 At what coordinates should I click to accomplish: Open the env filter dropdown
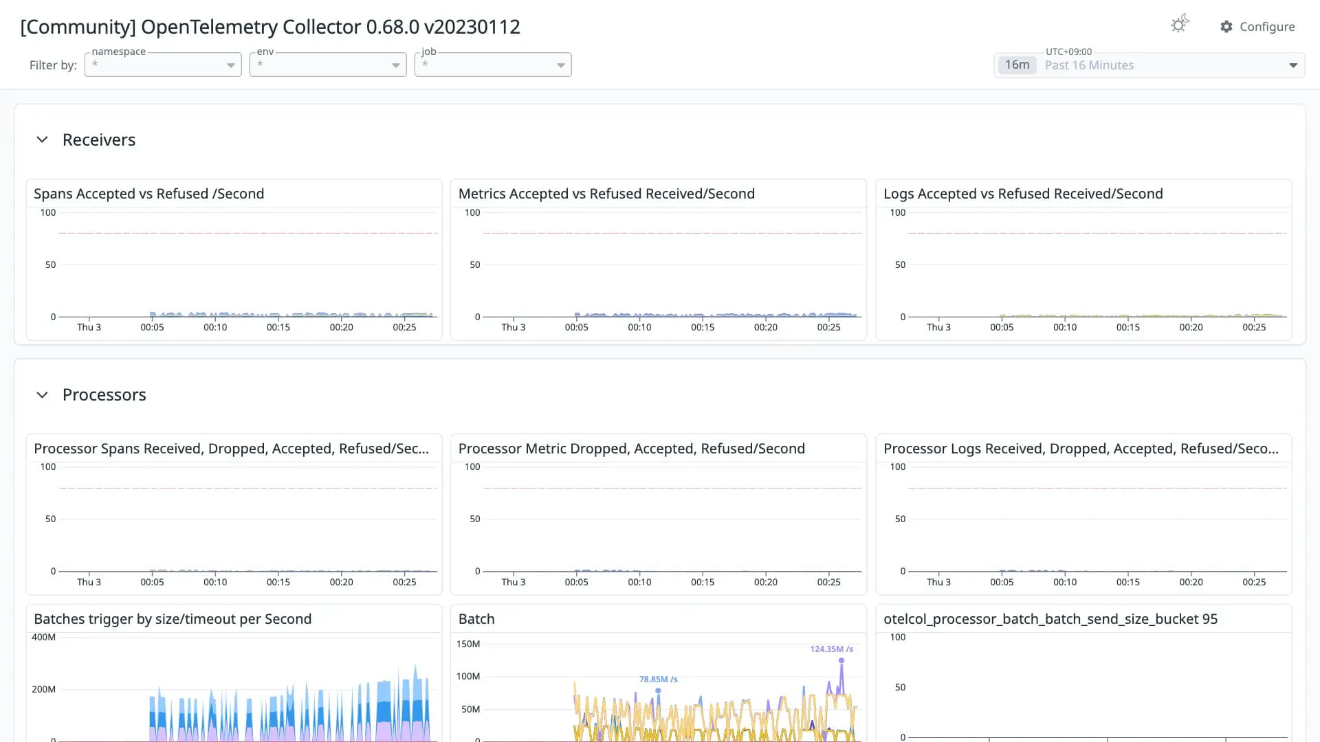pos(328,65)
